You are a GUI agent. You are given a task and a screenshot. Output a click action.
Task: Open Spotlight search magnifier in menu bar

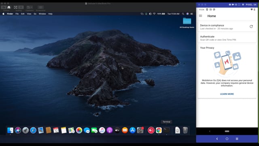pos(183,14)
